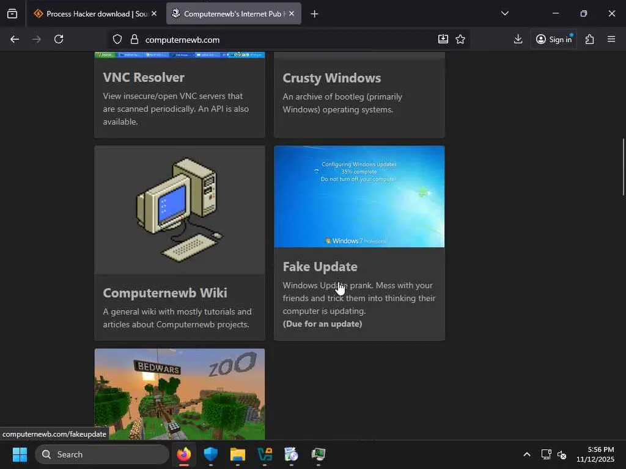Click the Windows 7 update screenshot thumbnail

[359, 197]
